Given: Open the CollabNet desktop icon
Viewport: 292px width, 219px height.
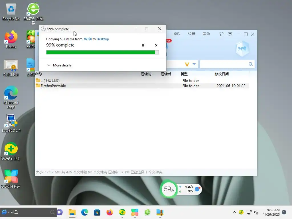Looking at the screenshot, I should [x=11, y=68].
